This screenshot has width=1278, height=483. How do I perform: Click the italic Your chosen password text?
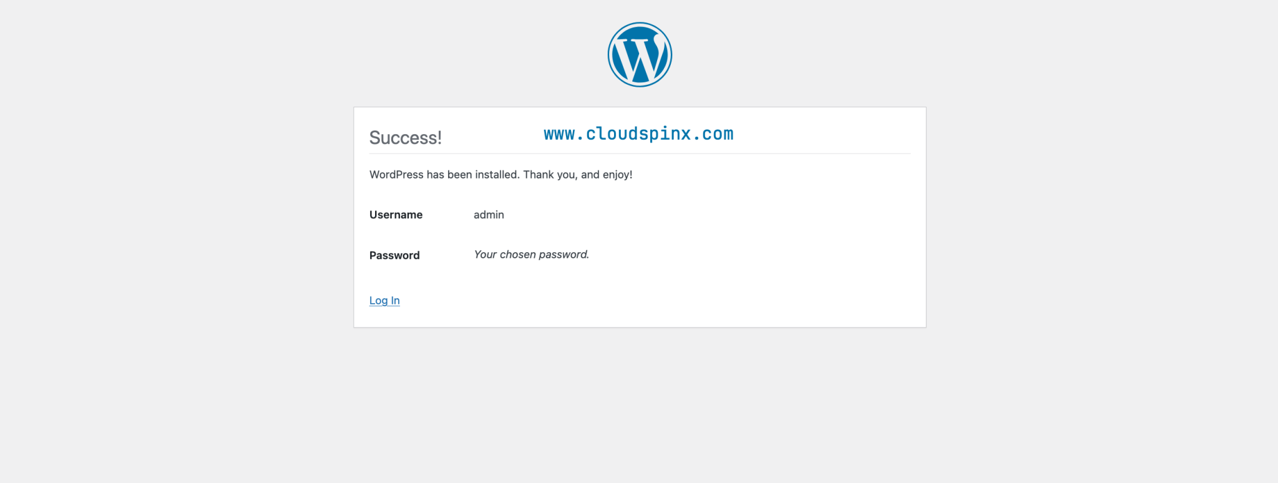point(530,254)
